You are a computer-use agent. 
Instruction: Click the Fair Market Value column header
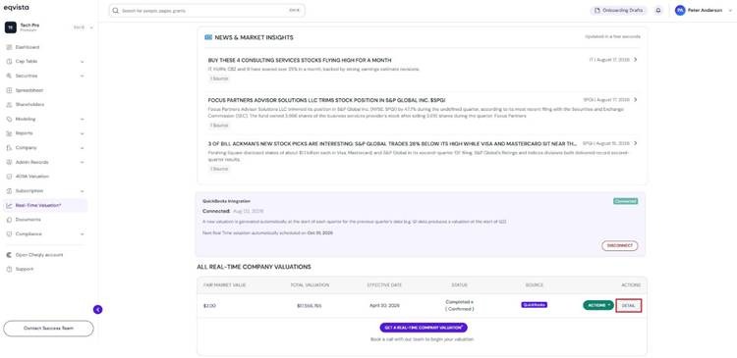(x=225, y=285)
